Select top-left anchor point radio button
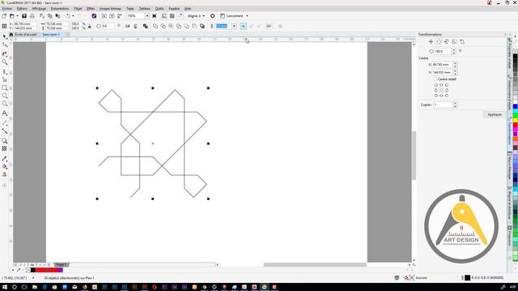 click(435, 85)
